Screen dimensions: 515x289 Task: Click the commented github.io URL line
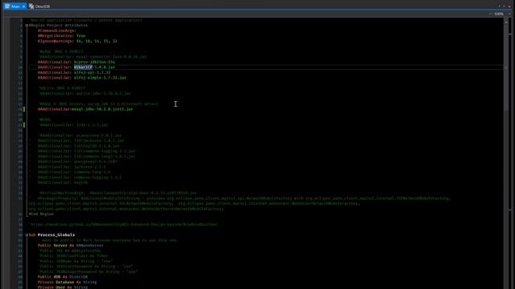(124, 225)
